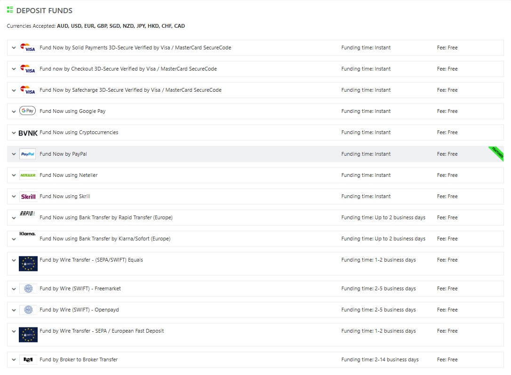Viewport: 511px width, 375px height.
Task: Click the Neteller logo icon
Action: point(28,176)
